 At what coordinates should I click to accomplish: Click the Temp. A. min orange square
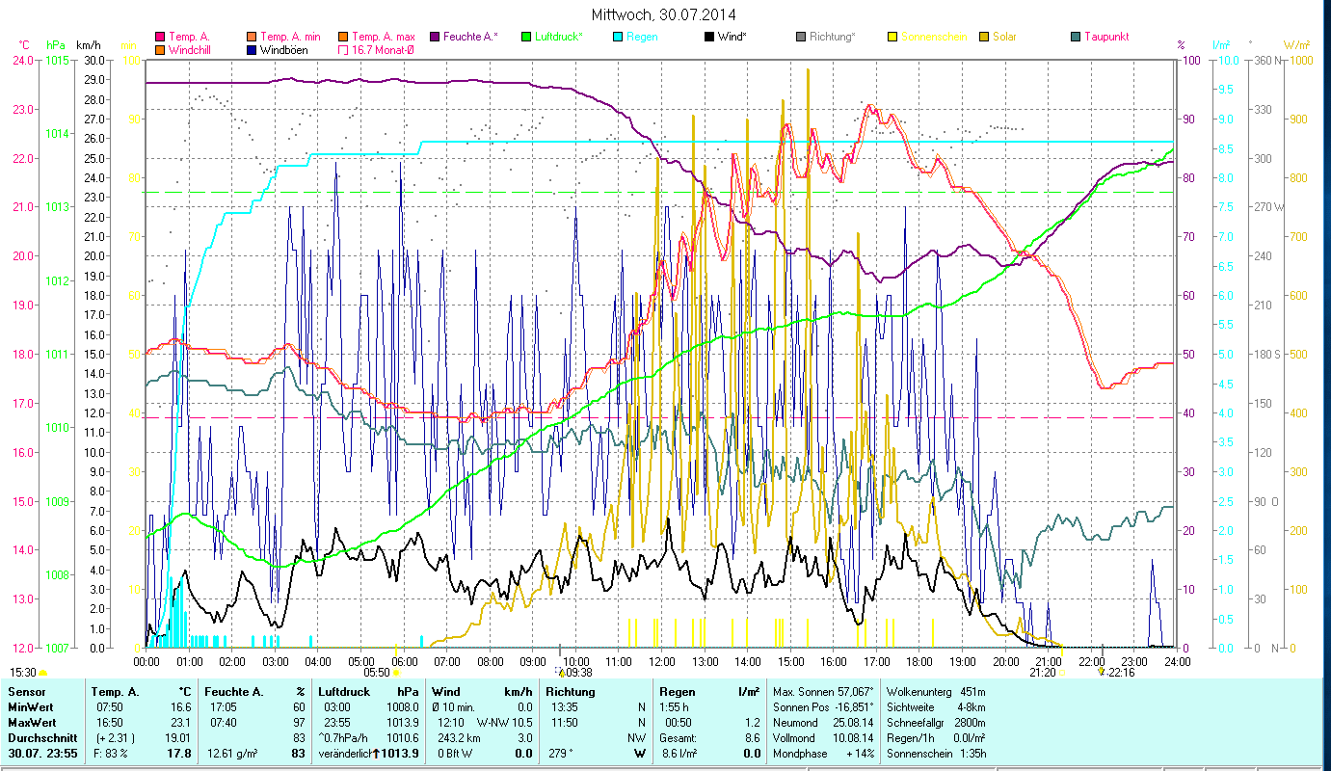(250, 37)
